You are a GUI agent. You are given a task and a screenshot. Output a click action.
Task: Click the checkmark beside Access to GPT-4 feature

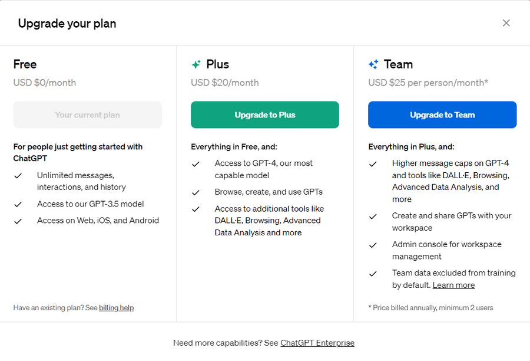pos(196,163)
